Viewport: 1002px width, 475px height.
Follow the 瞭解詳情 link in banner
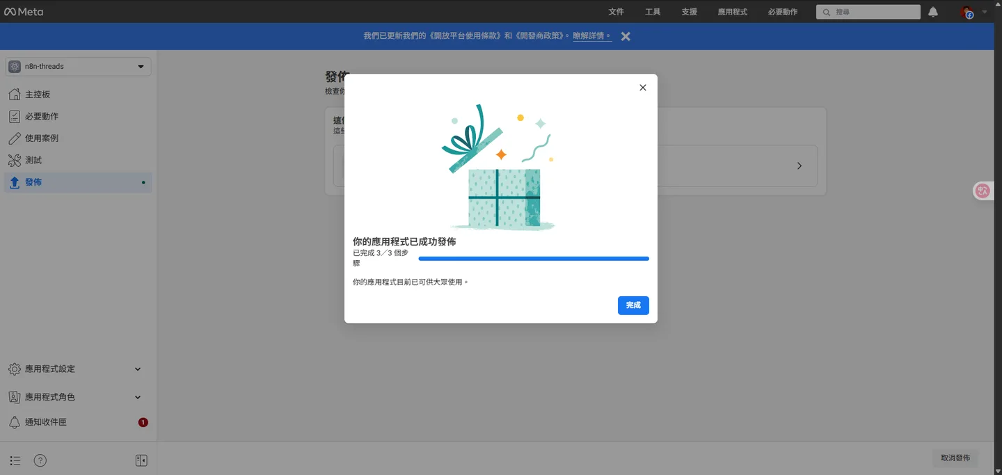[592, 35]
